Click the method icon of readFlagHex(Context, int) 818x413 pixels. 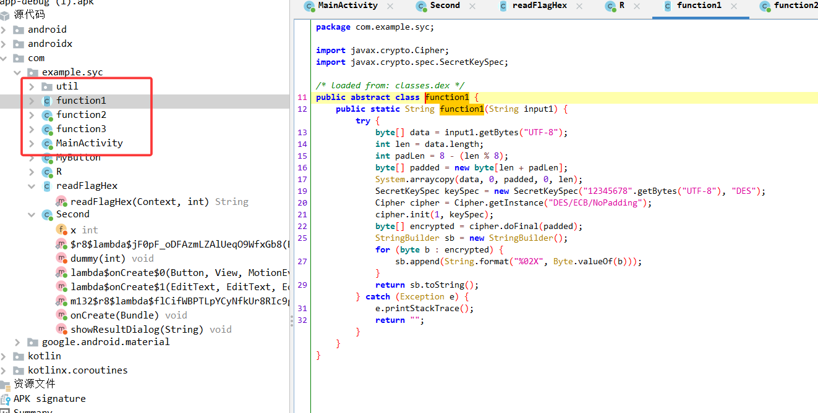tap(61, 201)
